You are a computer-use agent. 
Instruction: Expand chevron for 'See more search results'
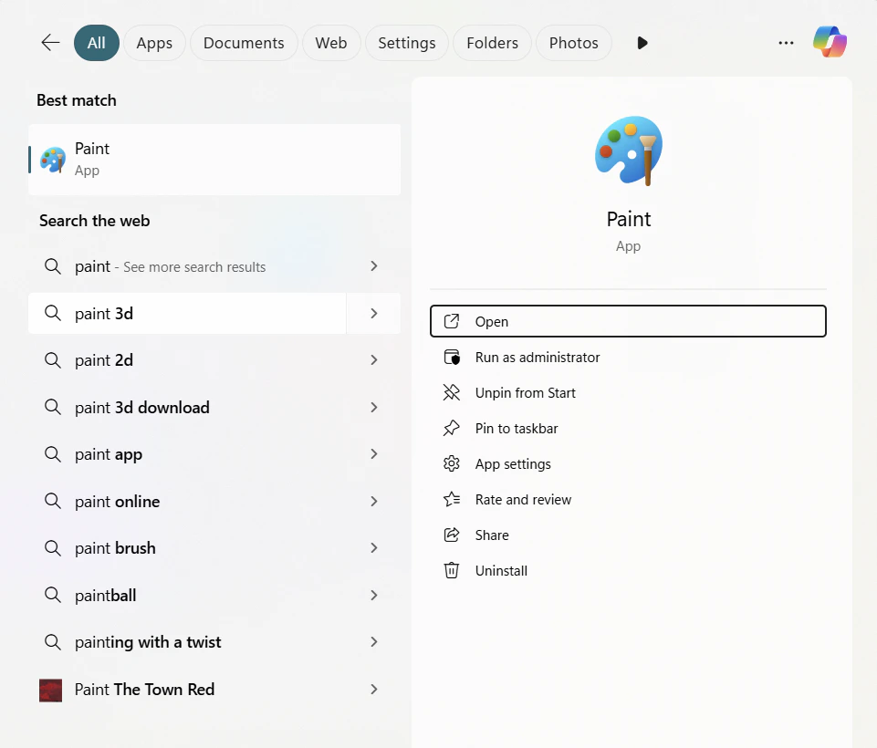(374, 266)
